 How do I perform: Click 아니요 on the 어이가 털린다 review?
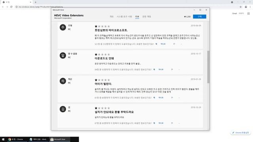point(161,98)
